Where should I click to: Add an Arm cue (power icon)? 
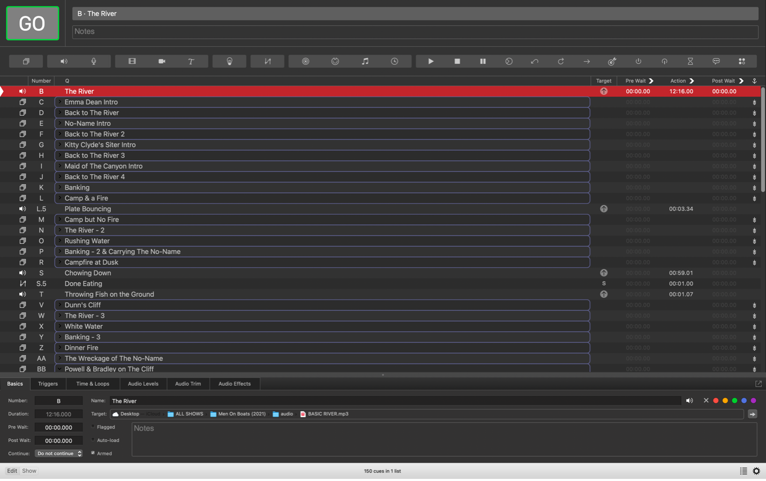pos(639,62)
